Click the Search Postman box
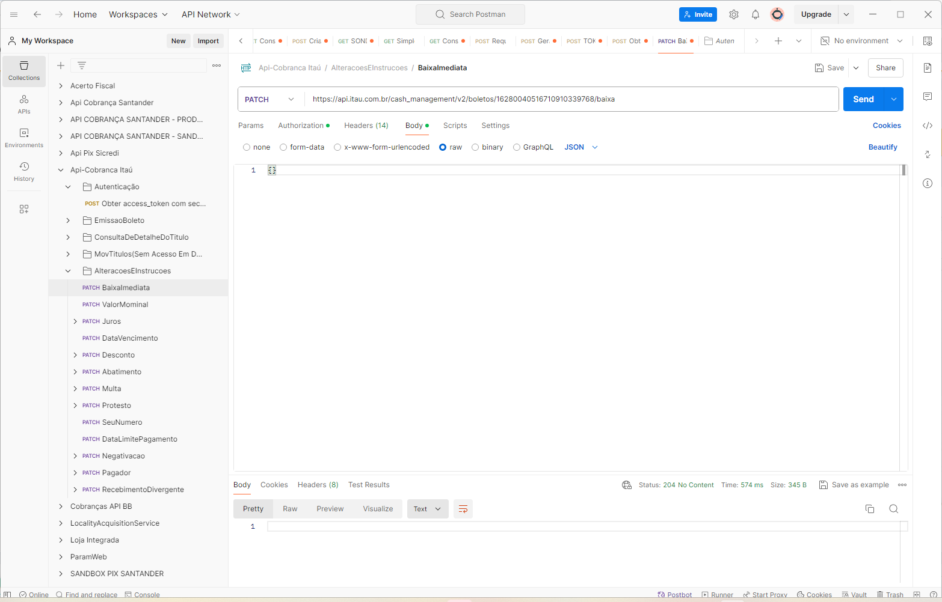This screenshot has width=942, height=602. pos(470,14)
